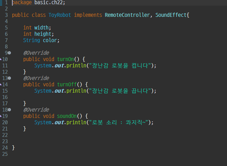
Task: Click the string "장난감 로봇을 켭니다"
Action: 120,66
